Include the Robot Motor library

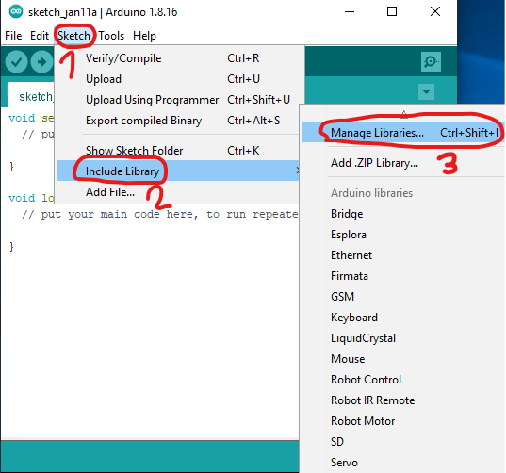coord(402,421)
